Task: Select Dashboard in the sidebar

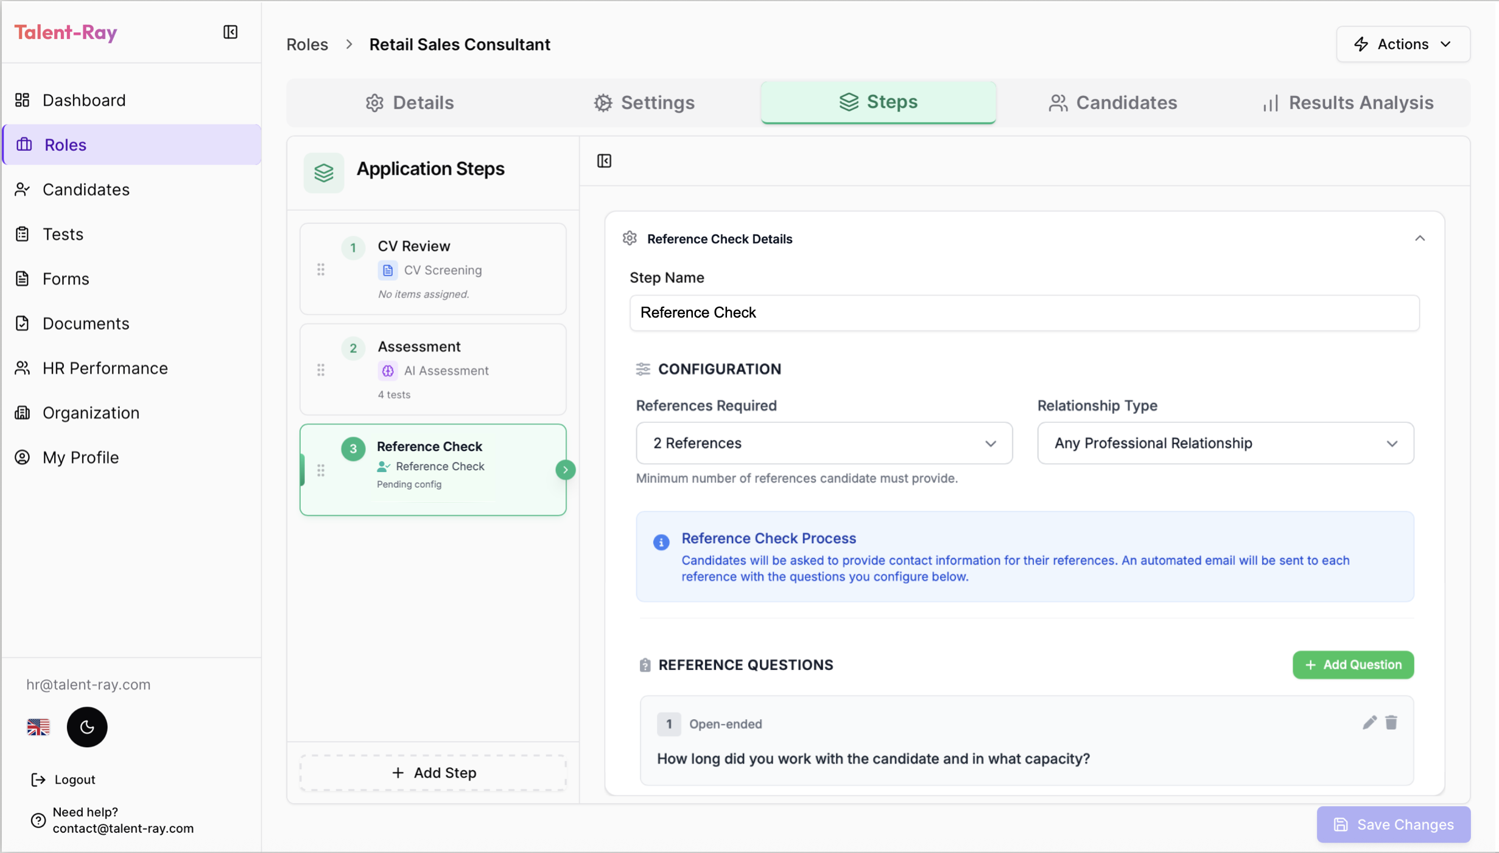Action: tap(84, 100)
